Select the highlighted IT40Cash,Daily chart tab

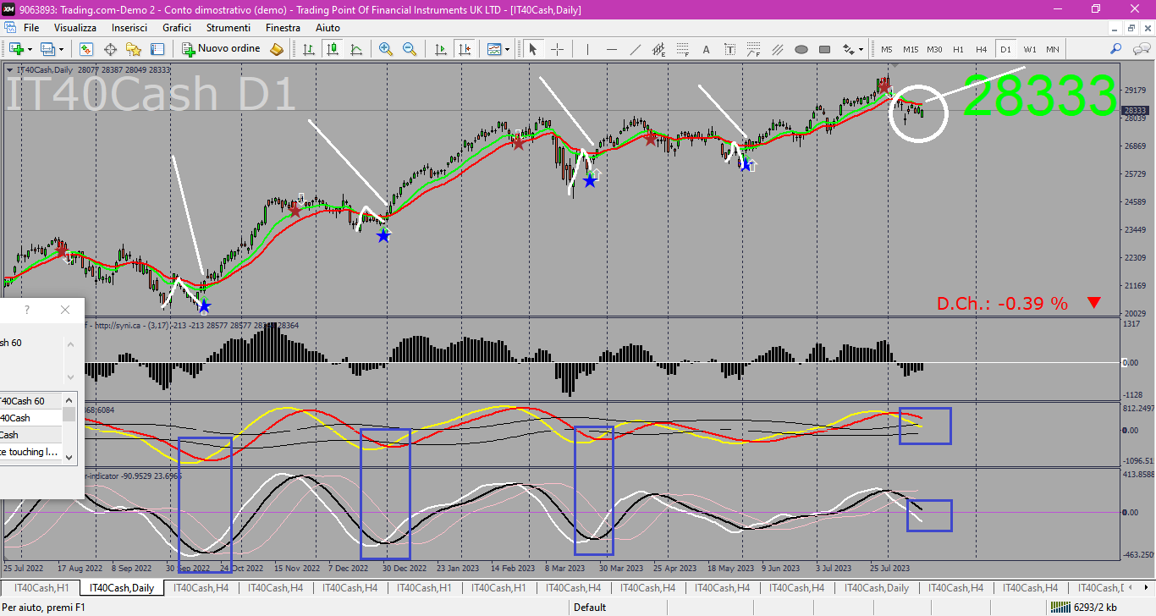[x=122, y=588]
